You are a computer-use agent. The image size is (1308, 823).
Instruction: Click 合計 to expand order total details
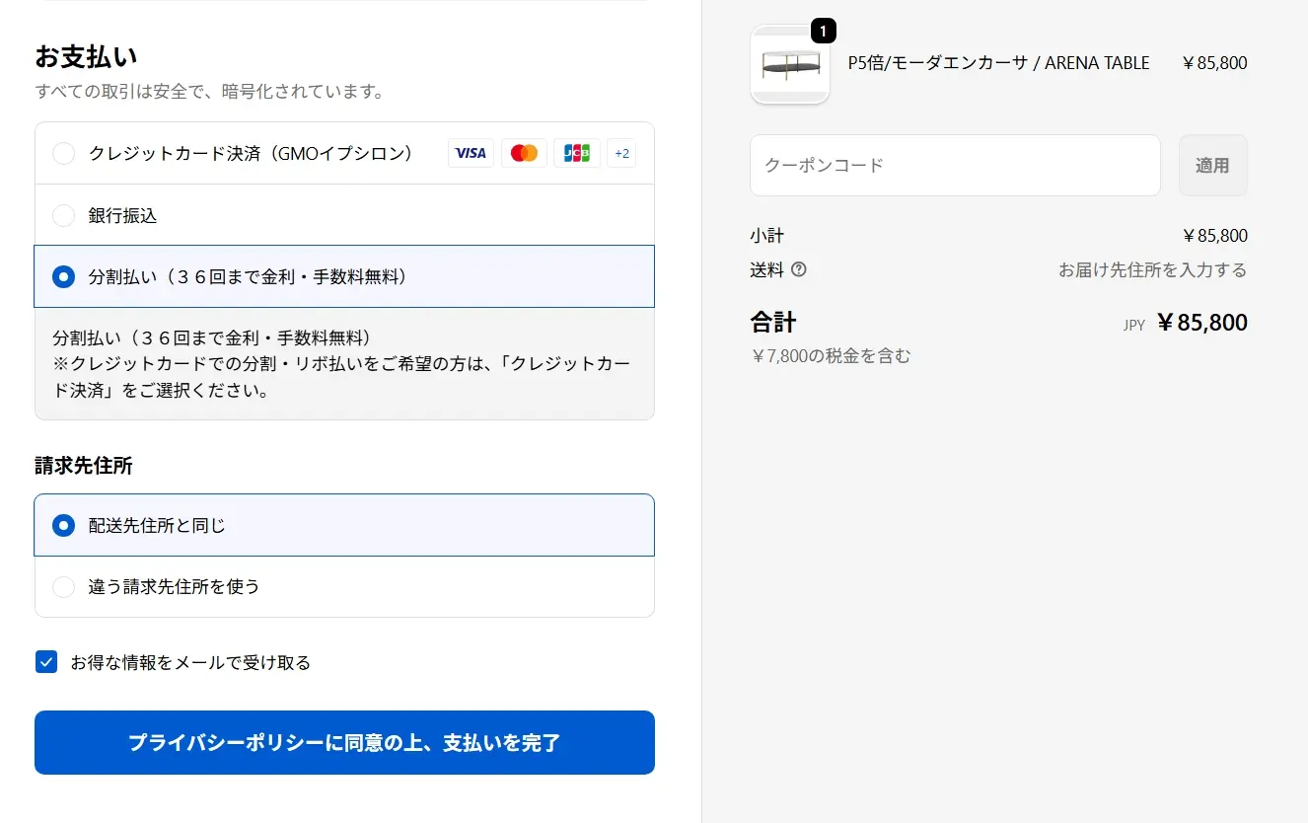[772, 323]
